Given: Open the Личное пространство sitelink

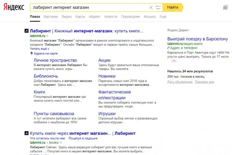Looking at the screenshot, I should click(55, 60).
